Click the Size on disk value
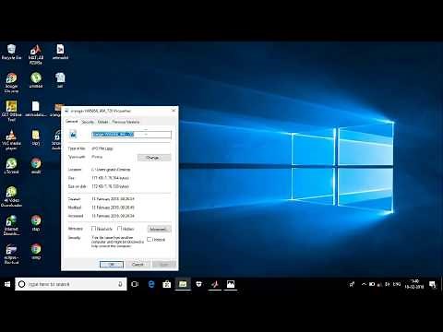The image size is (443, 332). (110, 186)
